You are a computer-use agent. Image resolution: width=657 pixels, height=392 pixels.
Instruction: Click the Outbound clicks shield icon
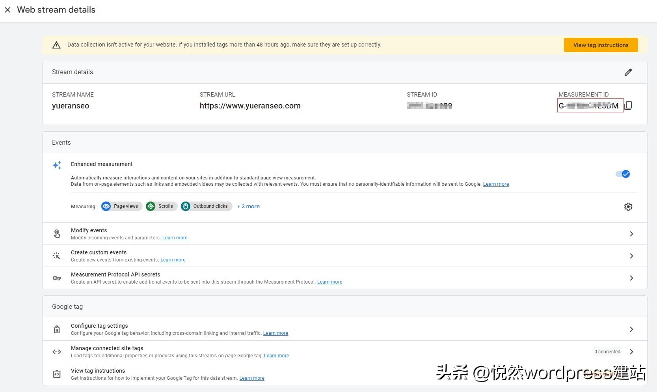(x=185, y=206)
